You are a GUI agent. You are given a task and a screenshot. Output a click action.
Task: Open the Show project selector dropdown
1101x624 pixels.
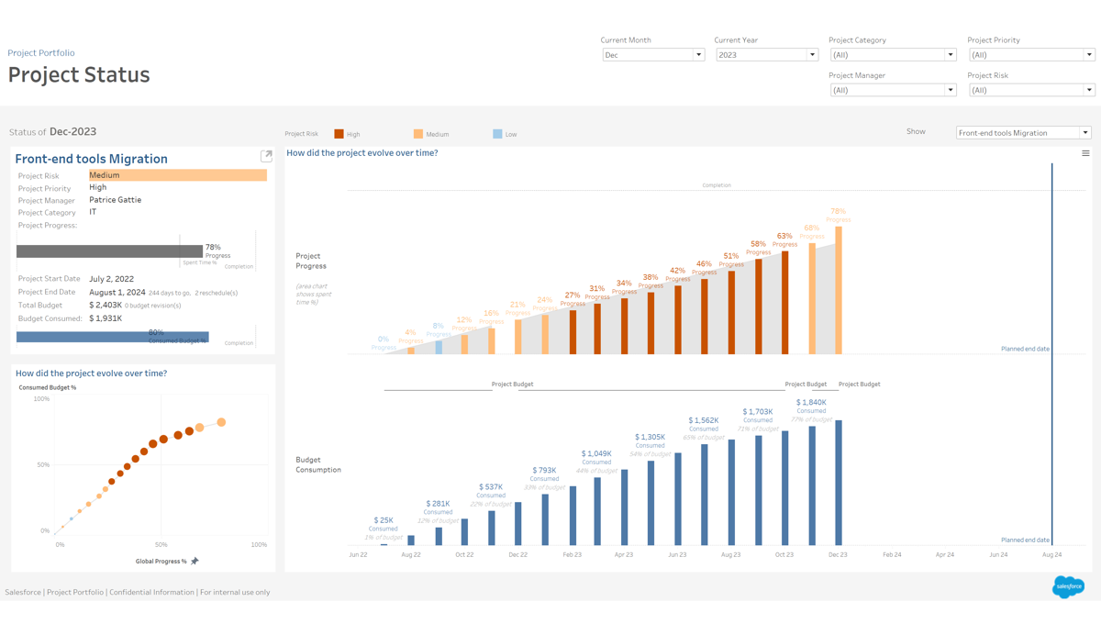pyautogui.click(x=1023, y=133)
